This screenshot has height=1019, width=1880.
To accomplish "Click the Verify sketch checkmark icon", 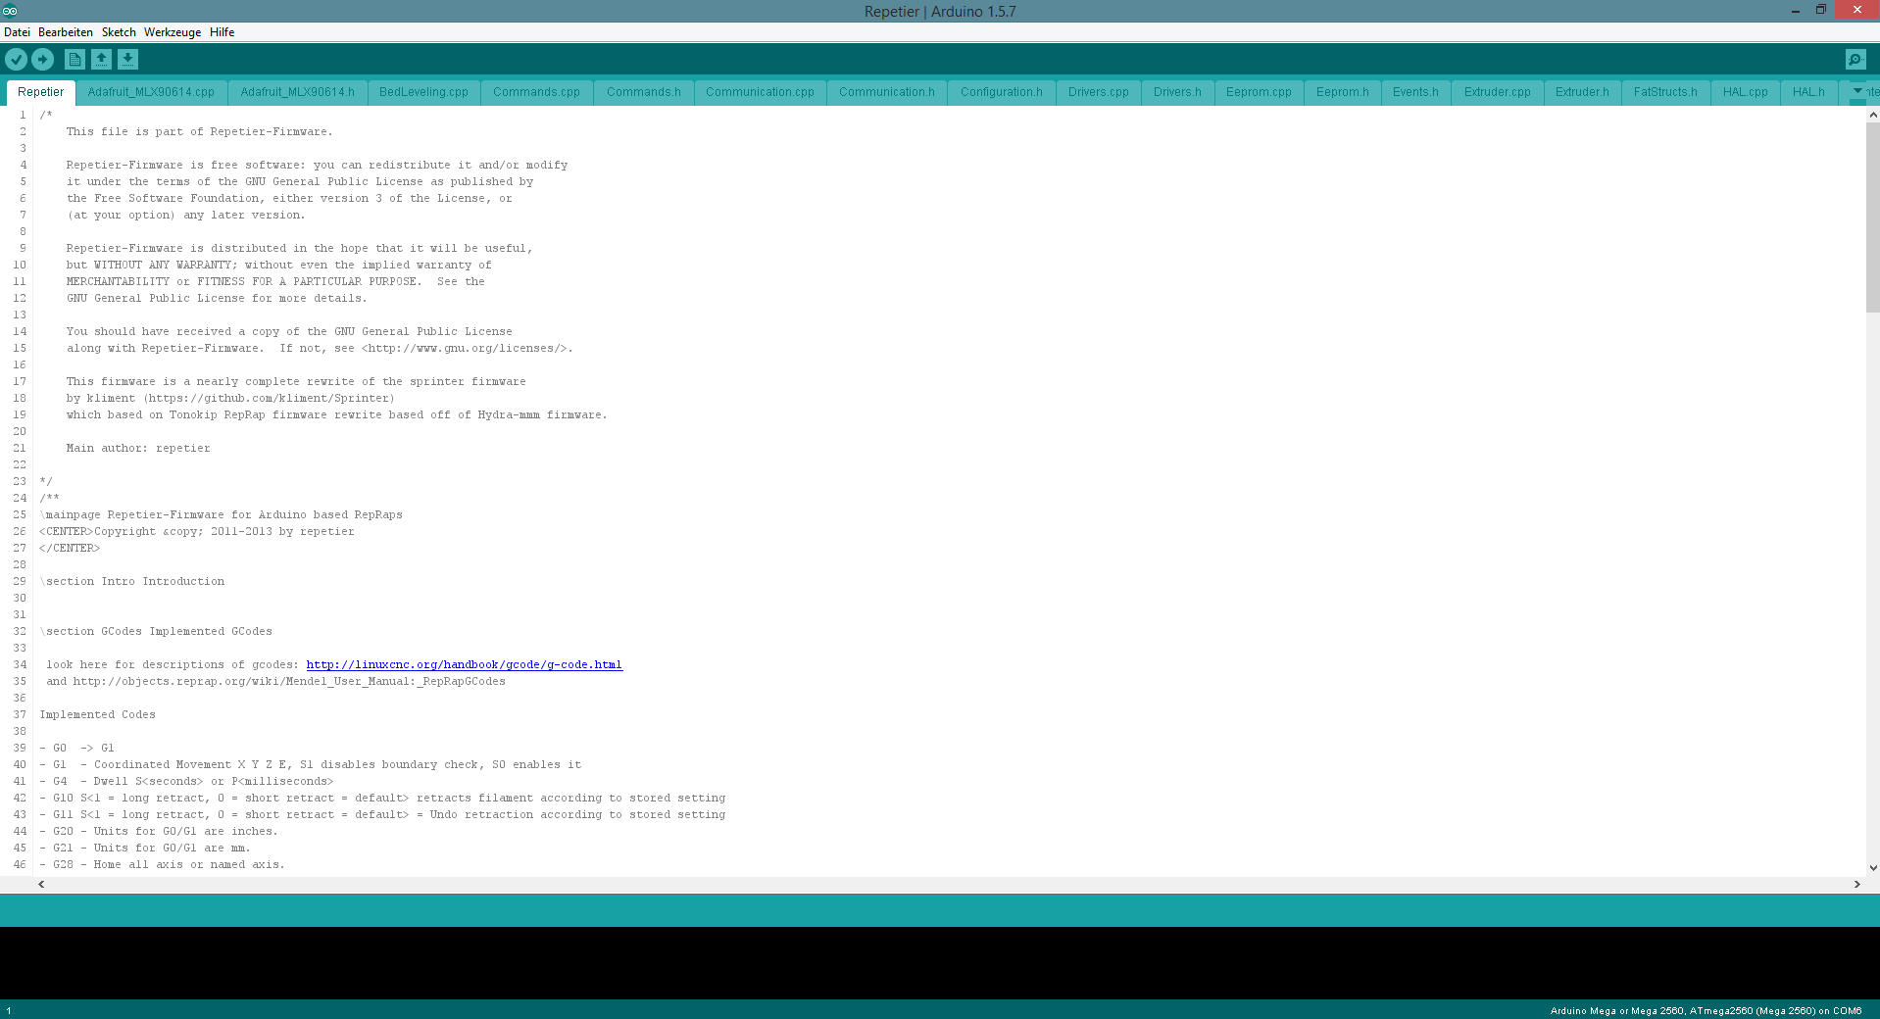I will tap(16, 60).
